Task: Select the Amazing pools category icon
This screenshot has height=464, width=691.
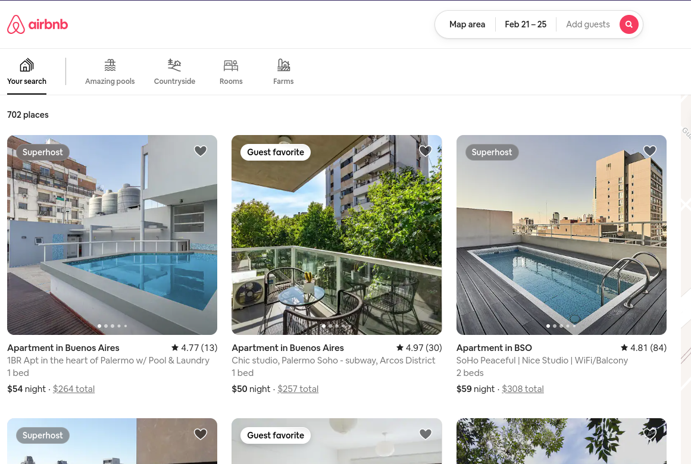Action: [110, 65]
